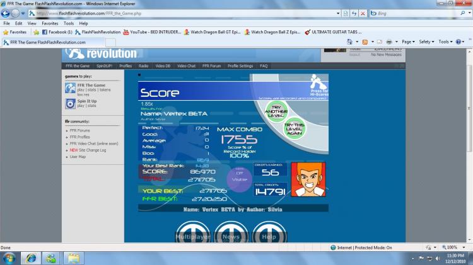Image resolution: width=473 pixels, height=265 pixels.
Task: Click the Spin It Up sidebar icon
Action: pyautogui.click(x=70, y=104)
